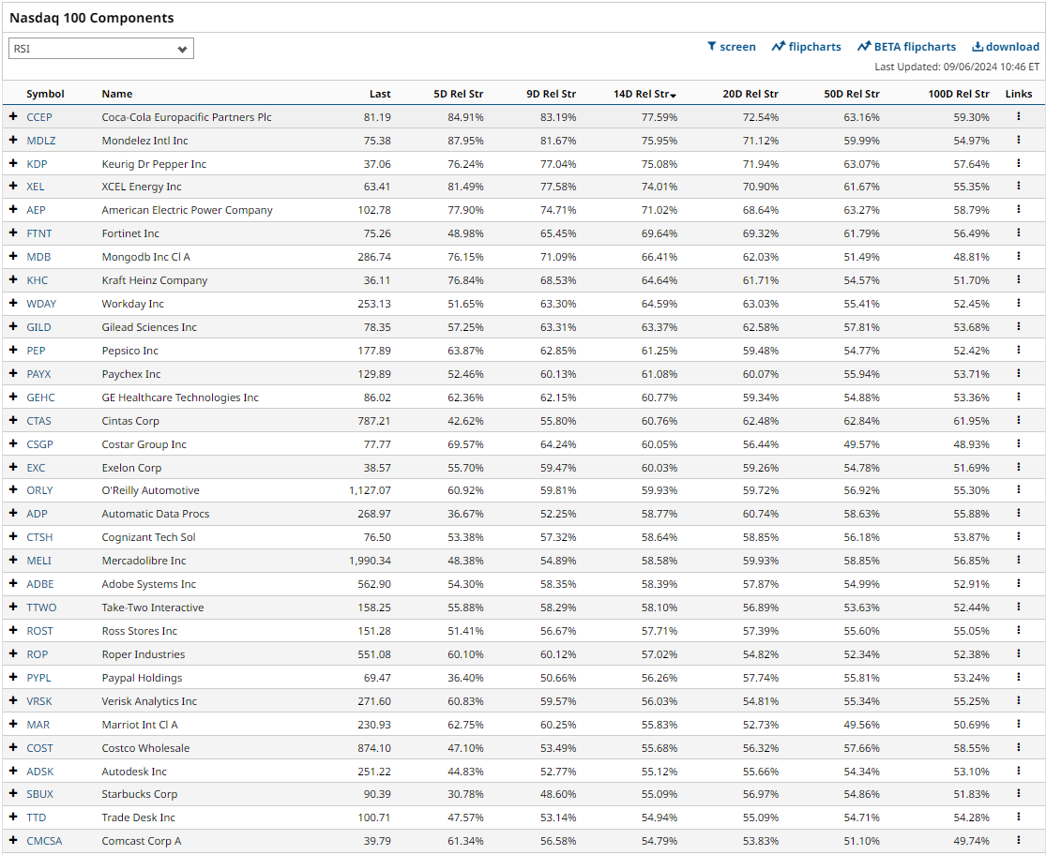Screen dimensions: 1046x855
Task: Open links menu for KDP row
Action: click(x=1018, y=163)
